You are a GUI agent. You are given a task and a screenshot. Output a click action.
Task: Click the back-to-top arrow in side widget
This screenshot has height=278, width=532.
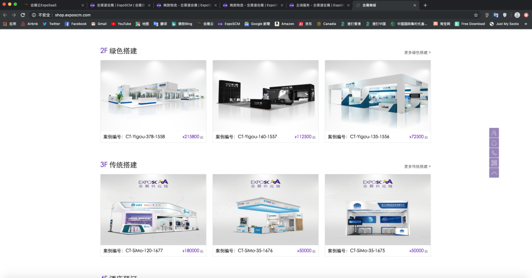494,173
